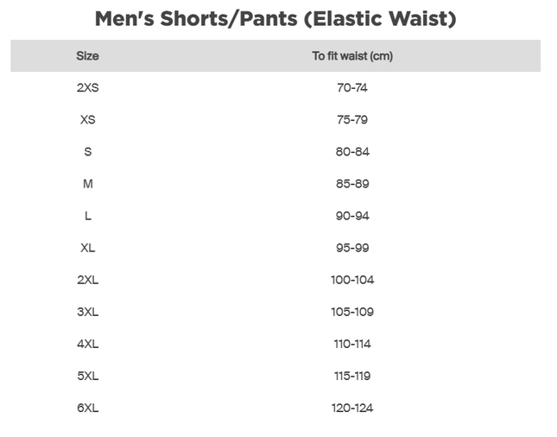The height and width of the screenshot is (437, 557).
Task: Click the 110-114 waist measurement
Action: tap(352, 344)
